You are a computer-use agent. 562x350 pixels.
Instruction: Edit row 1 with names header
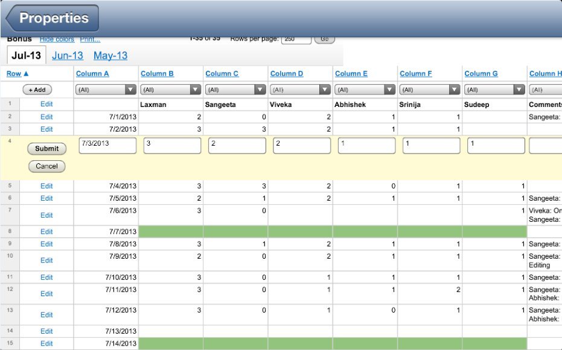coord(46,104)
